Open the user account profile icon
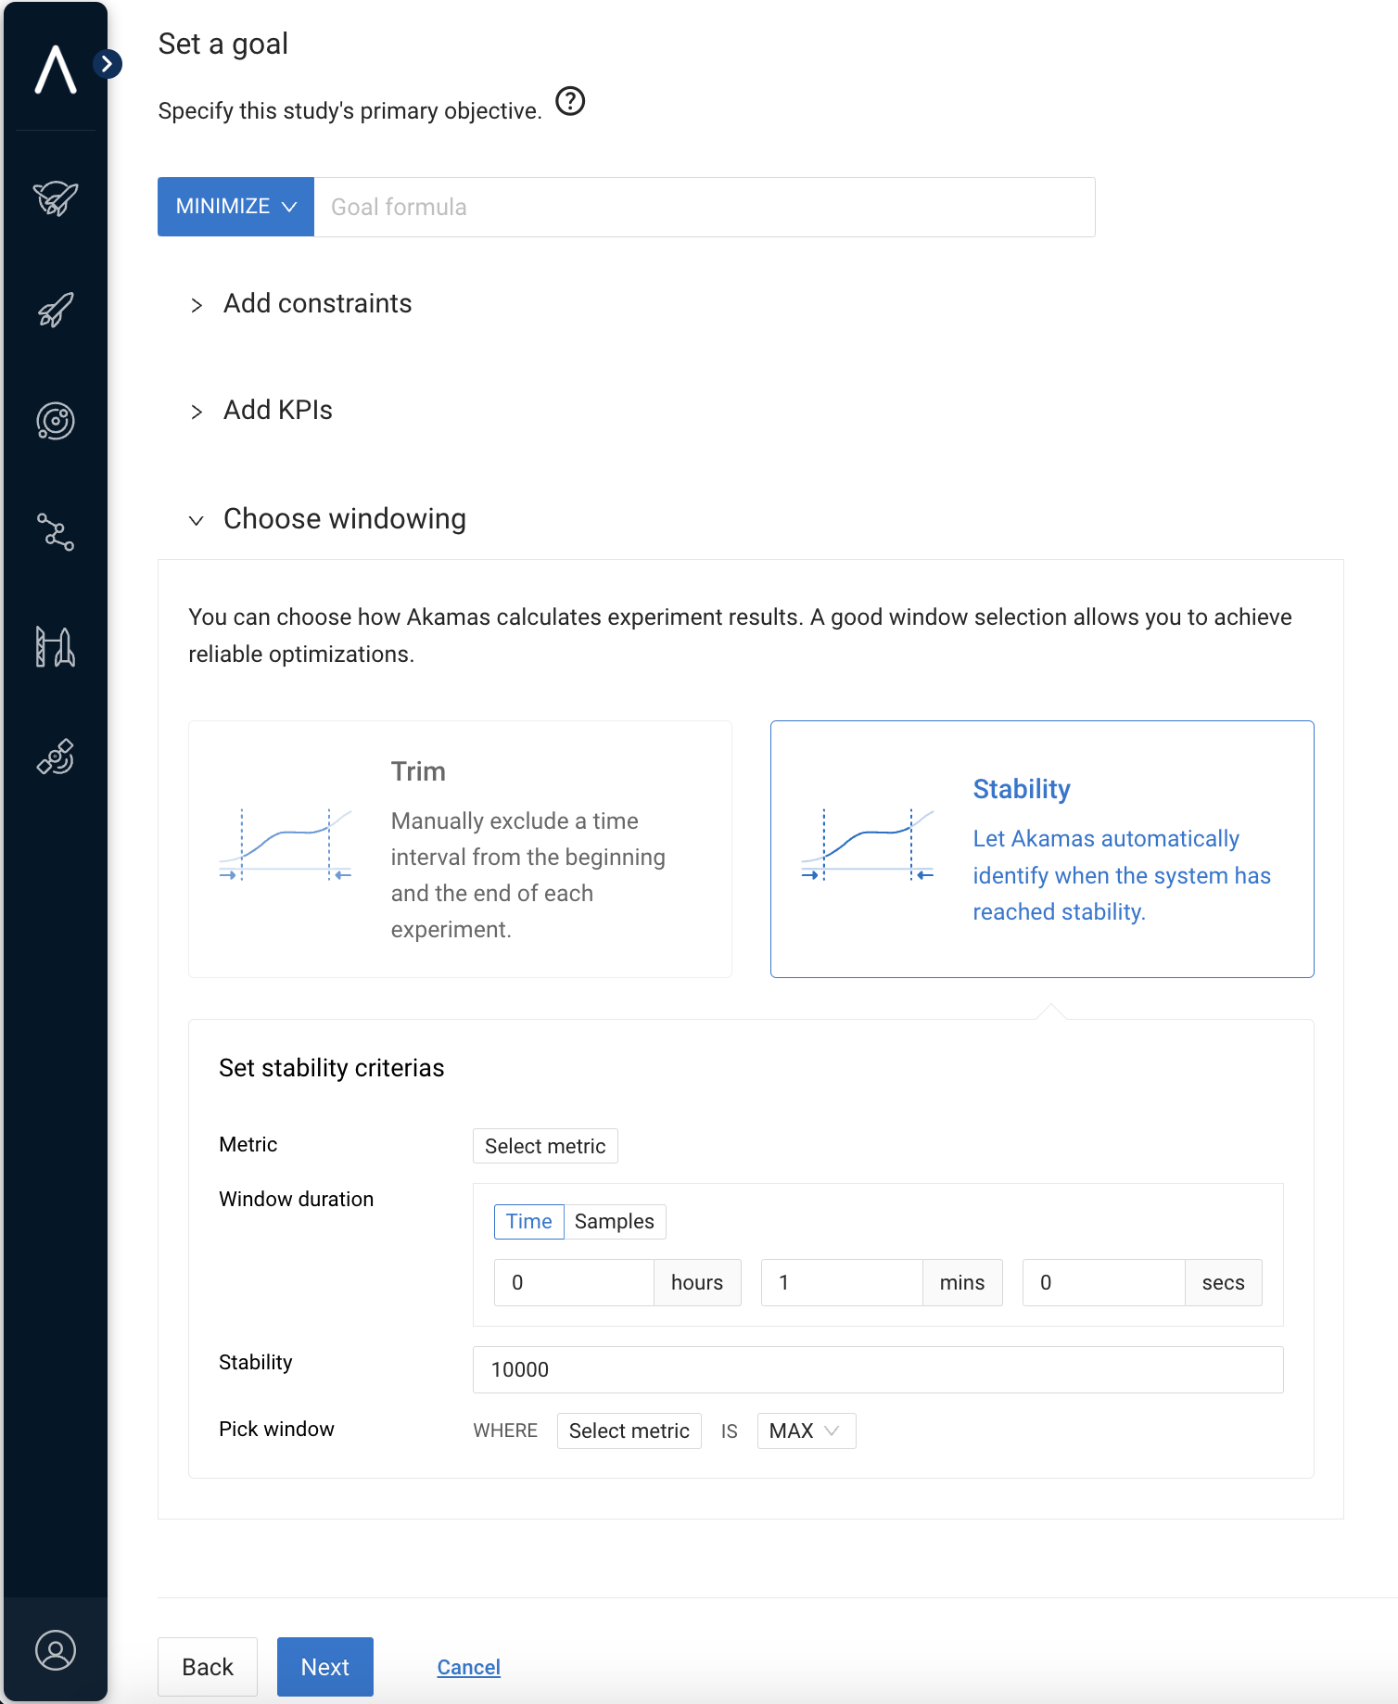This screenshot has width=1398, height=1704. click(x=56, y=1650)
